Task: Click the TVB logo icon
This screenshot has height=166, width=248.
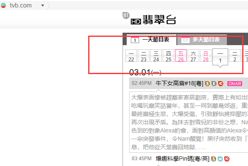Action: point(3,5)
